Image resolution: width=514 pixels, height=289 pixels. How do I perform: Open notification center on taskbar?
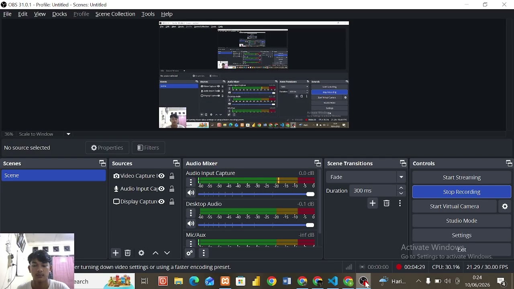pyautogui.click(x=502, y=282)
